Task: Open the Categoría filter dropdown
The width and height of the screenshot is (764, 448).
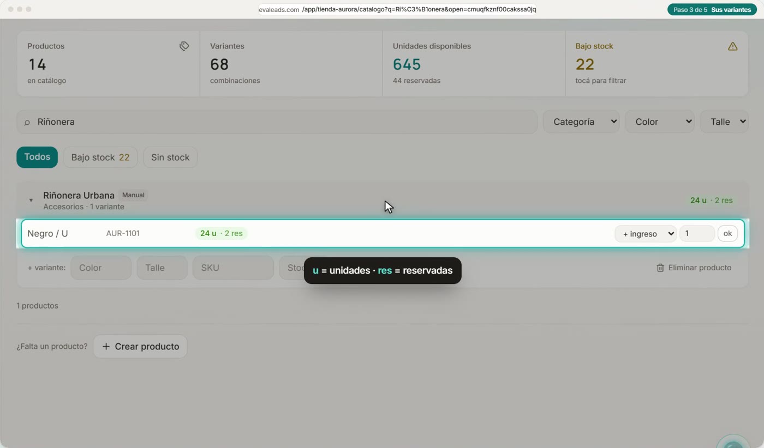Action: click(x=581, y=122)
